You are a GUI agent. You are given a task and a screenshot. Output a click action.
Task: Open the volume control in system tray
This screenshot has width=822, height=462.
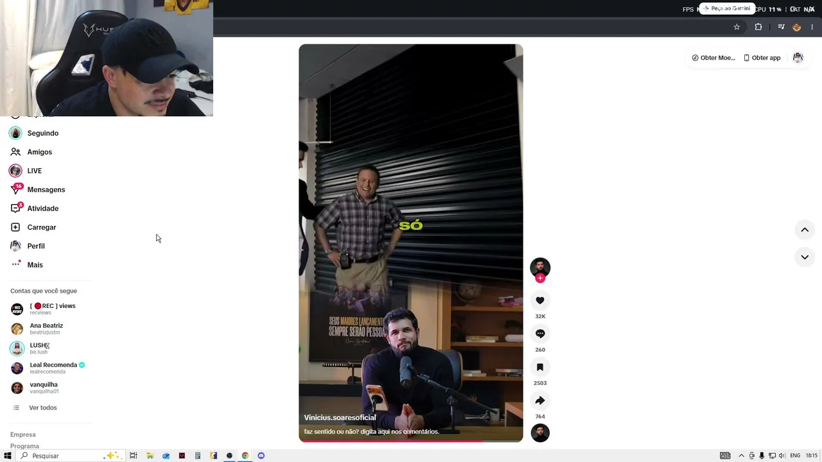click(782, 456)
